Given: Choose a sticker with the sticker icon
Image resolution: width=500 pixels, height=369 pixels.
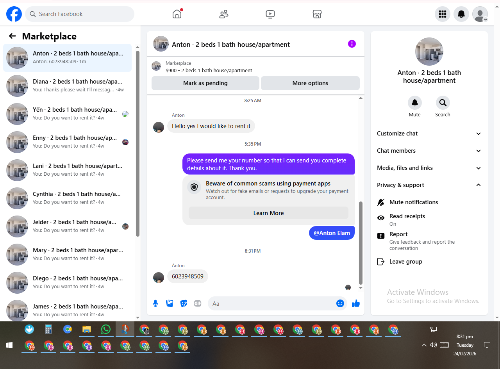Looking at the screenshot, I should [184, 303].
